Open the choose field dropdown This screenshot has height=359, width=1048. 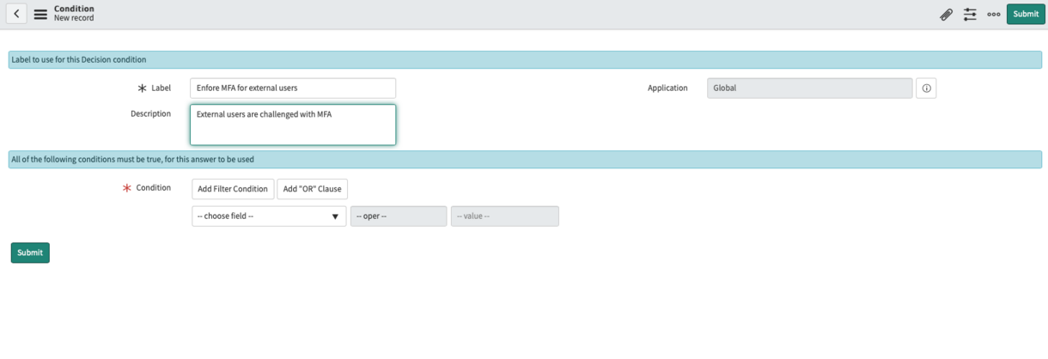coord(269,216)
